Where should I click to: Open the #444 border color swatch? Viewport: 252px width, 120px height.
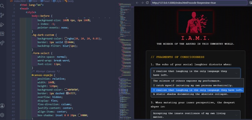click(x=66, y=42)
